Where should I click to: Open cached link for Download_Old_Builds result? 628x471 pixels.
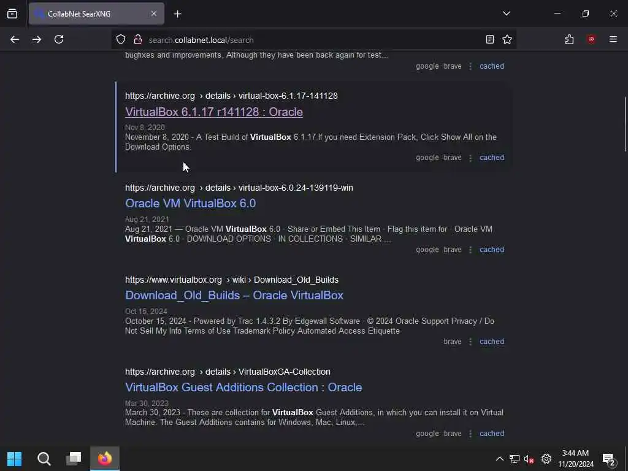pyautogui.click(x=492, y=342)
